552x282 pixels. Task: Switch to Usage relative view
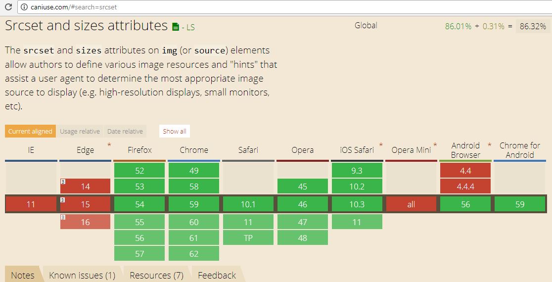(x=80, y=131)
